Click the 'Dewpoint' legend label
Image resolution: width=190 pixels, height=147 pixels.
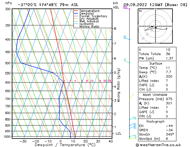tap(86, 14)
